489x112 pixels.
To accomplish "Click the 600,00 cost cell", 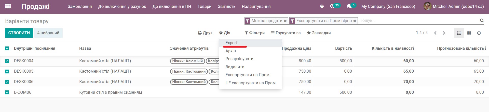I will (x=346, y=92).
